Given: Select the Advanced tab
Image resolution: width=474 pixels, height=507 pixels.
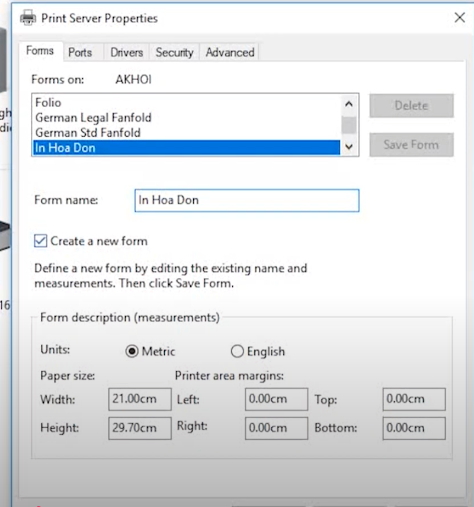Looking at the screenshot, I should (x=230, y=52).
